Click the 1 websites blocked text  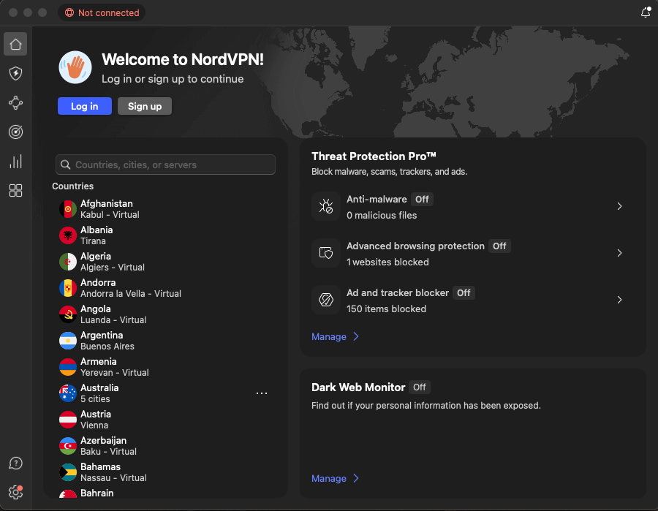coord(387,262)
